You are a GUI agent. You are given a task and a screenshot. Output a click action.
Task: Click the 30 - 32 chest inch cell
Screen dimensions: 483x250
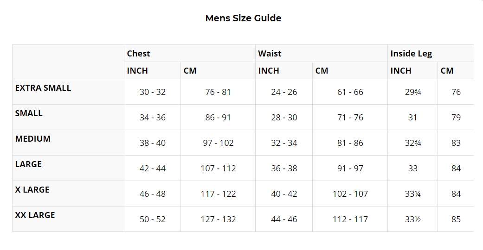point(153,92)
